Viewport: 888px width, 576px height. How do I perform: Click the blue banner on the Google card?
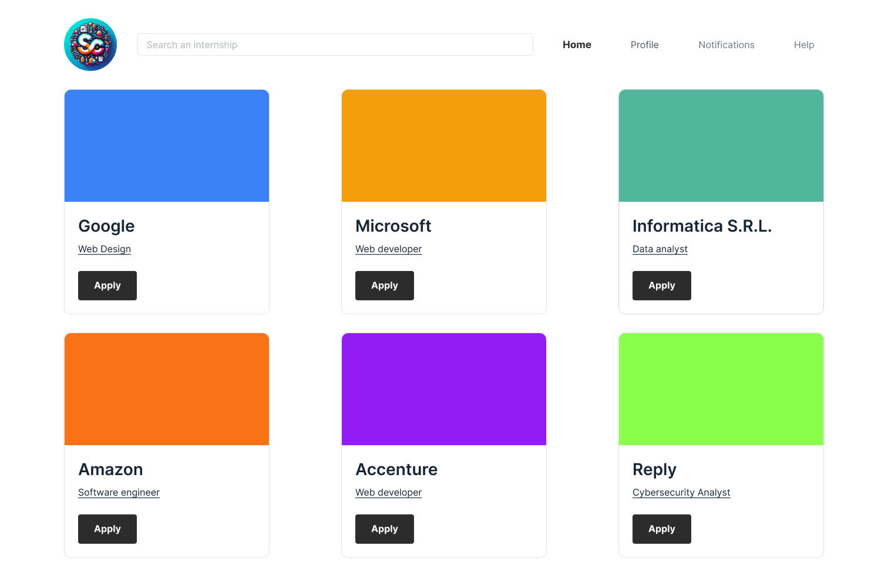[x=166, y=145]
